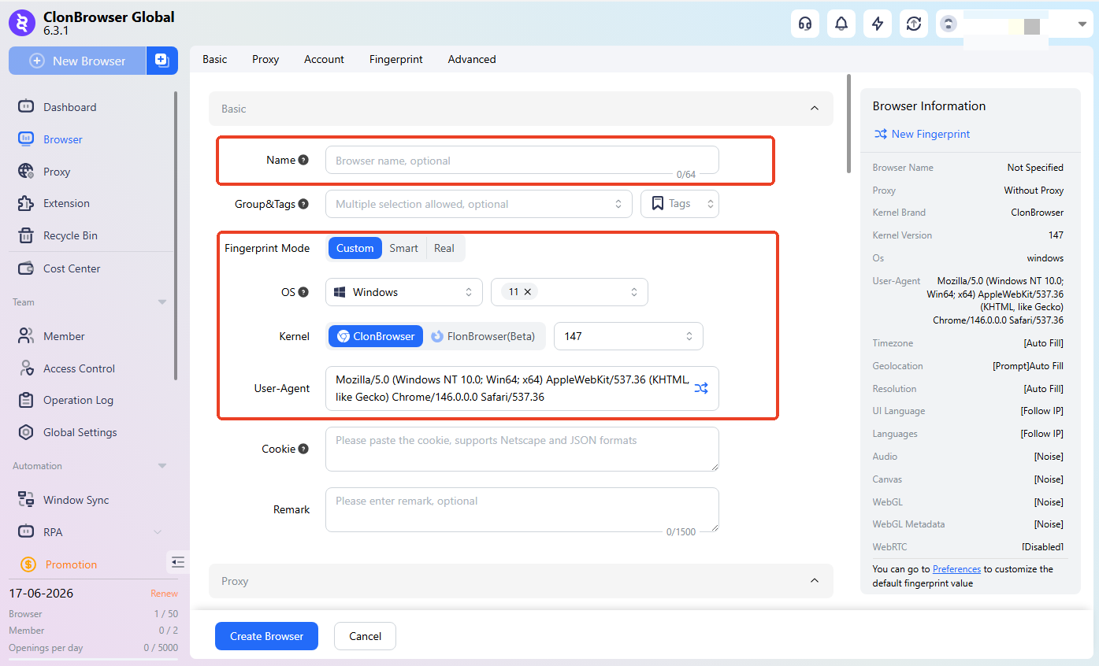Click the sidebar's vertical scrollbar

176,236
